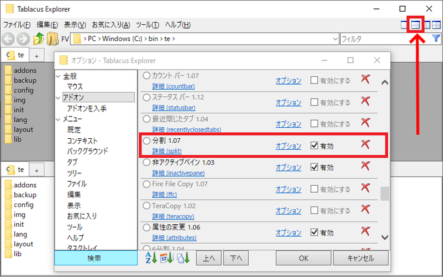Enable the Fire File Copy addon checkbox
443x277 pixels.
pyautogui.click(x=314, y=189)
